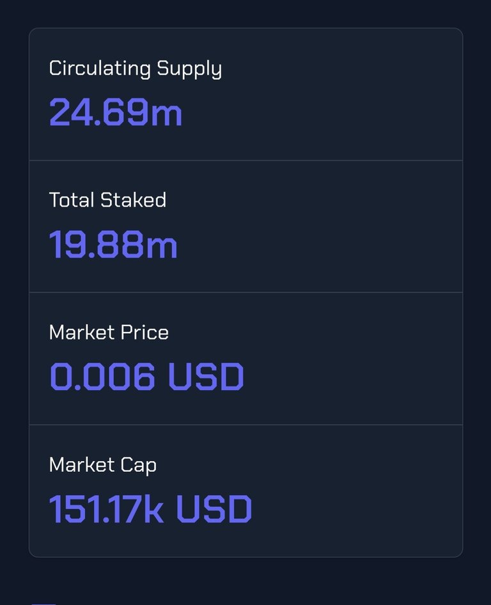Click divider line below Market Price row
Image resolution: width=491 pixels, height=605 pixels.
coord(245,425)
